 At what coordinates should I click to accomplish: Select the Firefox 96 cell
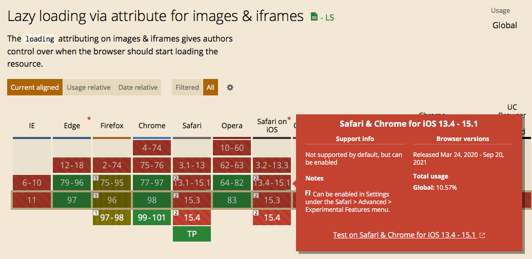[112, 200]
